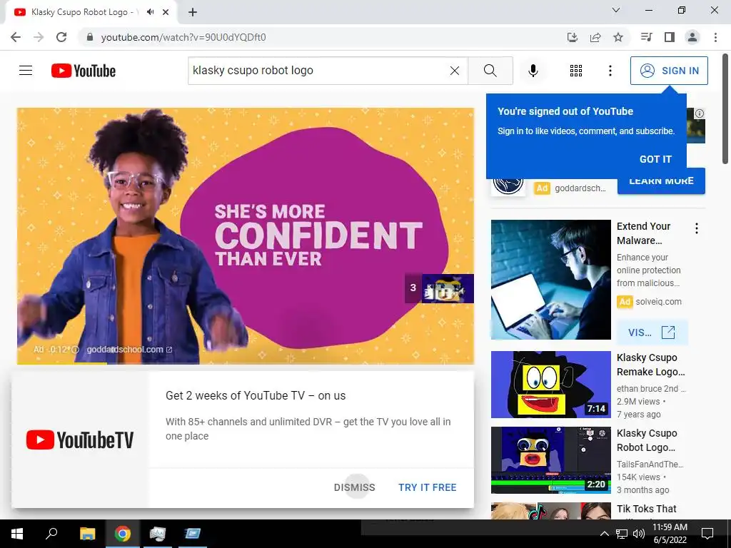Viewport: 731px width, 548px height.
Task: Start voice search with the microphone icon
Action: 533,71
